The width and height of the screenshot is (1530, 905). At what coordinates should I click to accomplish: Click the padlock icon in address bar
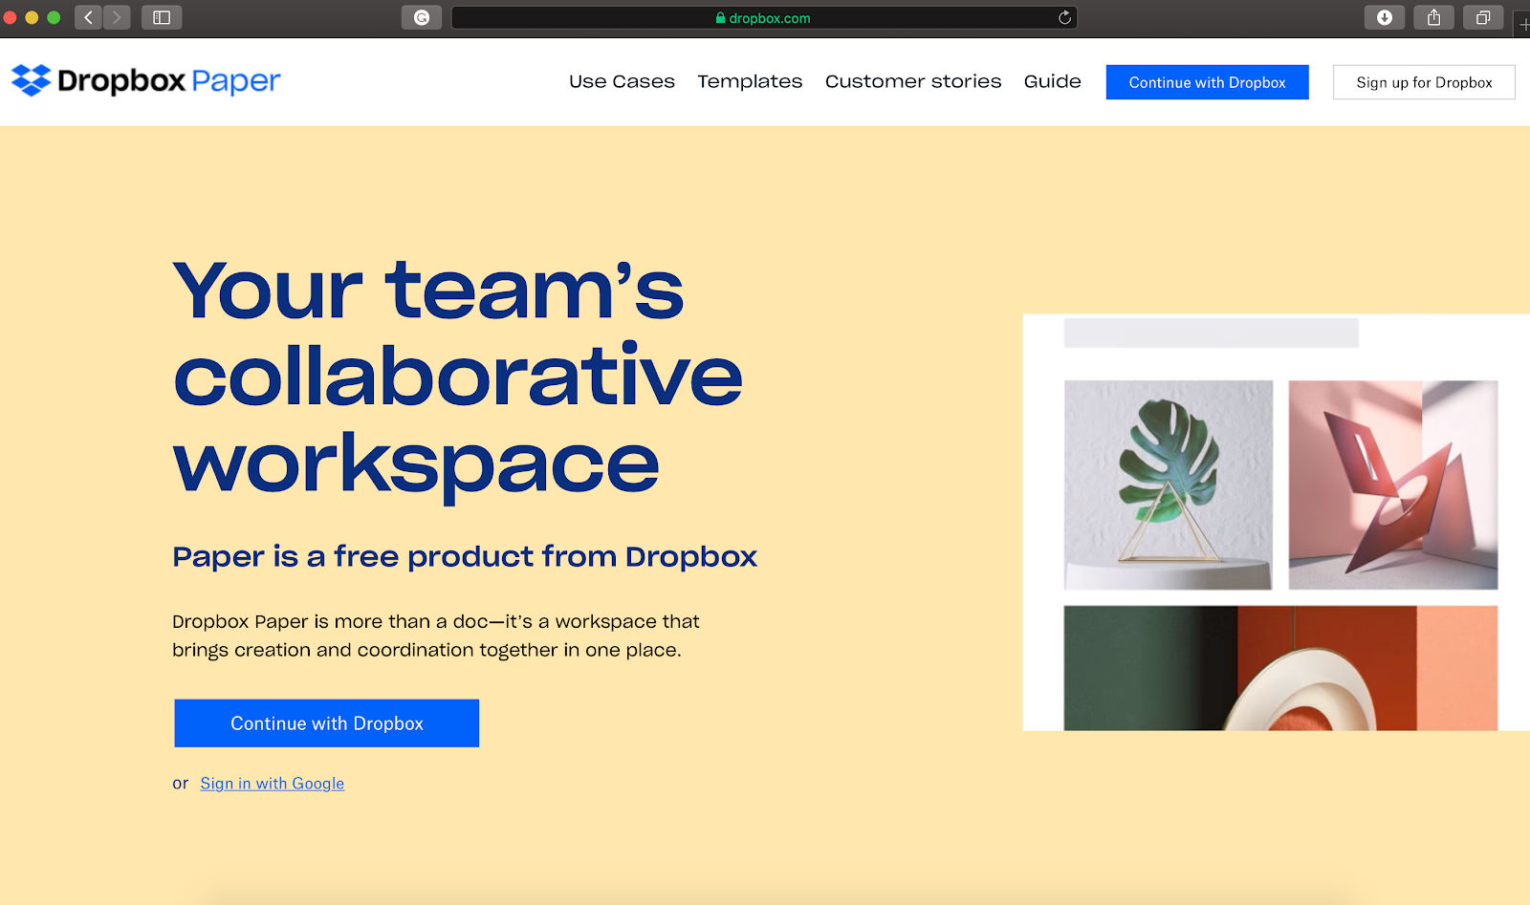tap(721, 17)
